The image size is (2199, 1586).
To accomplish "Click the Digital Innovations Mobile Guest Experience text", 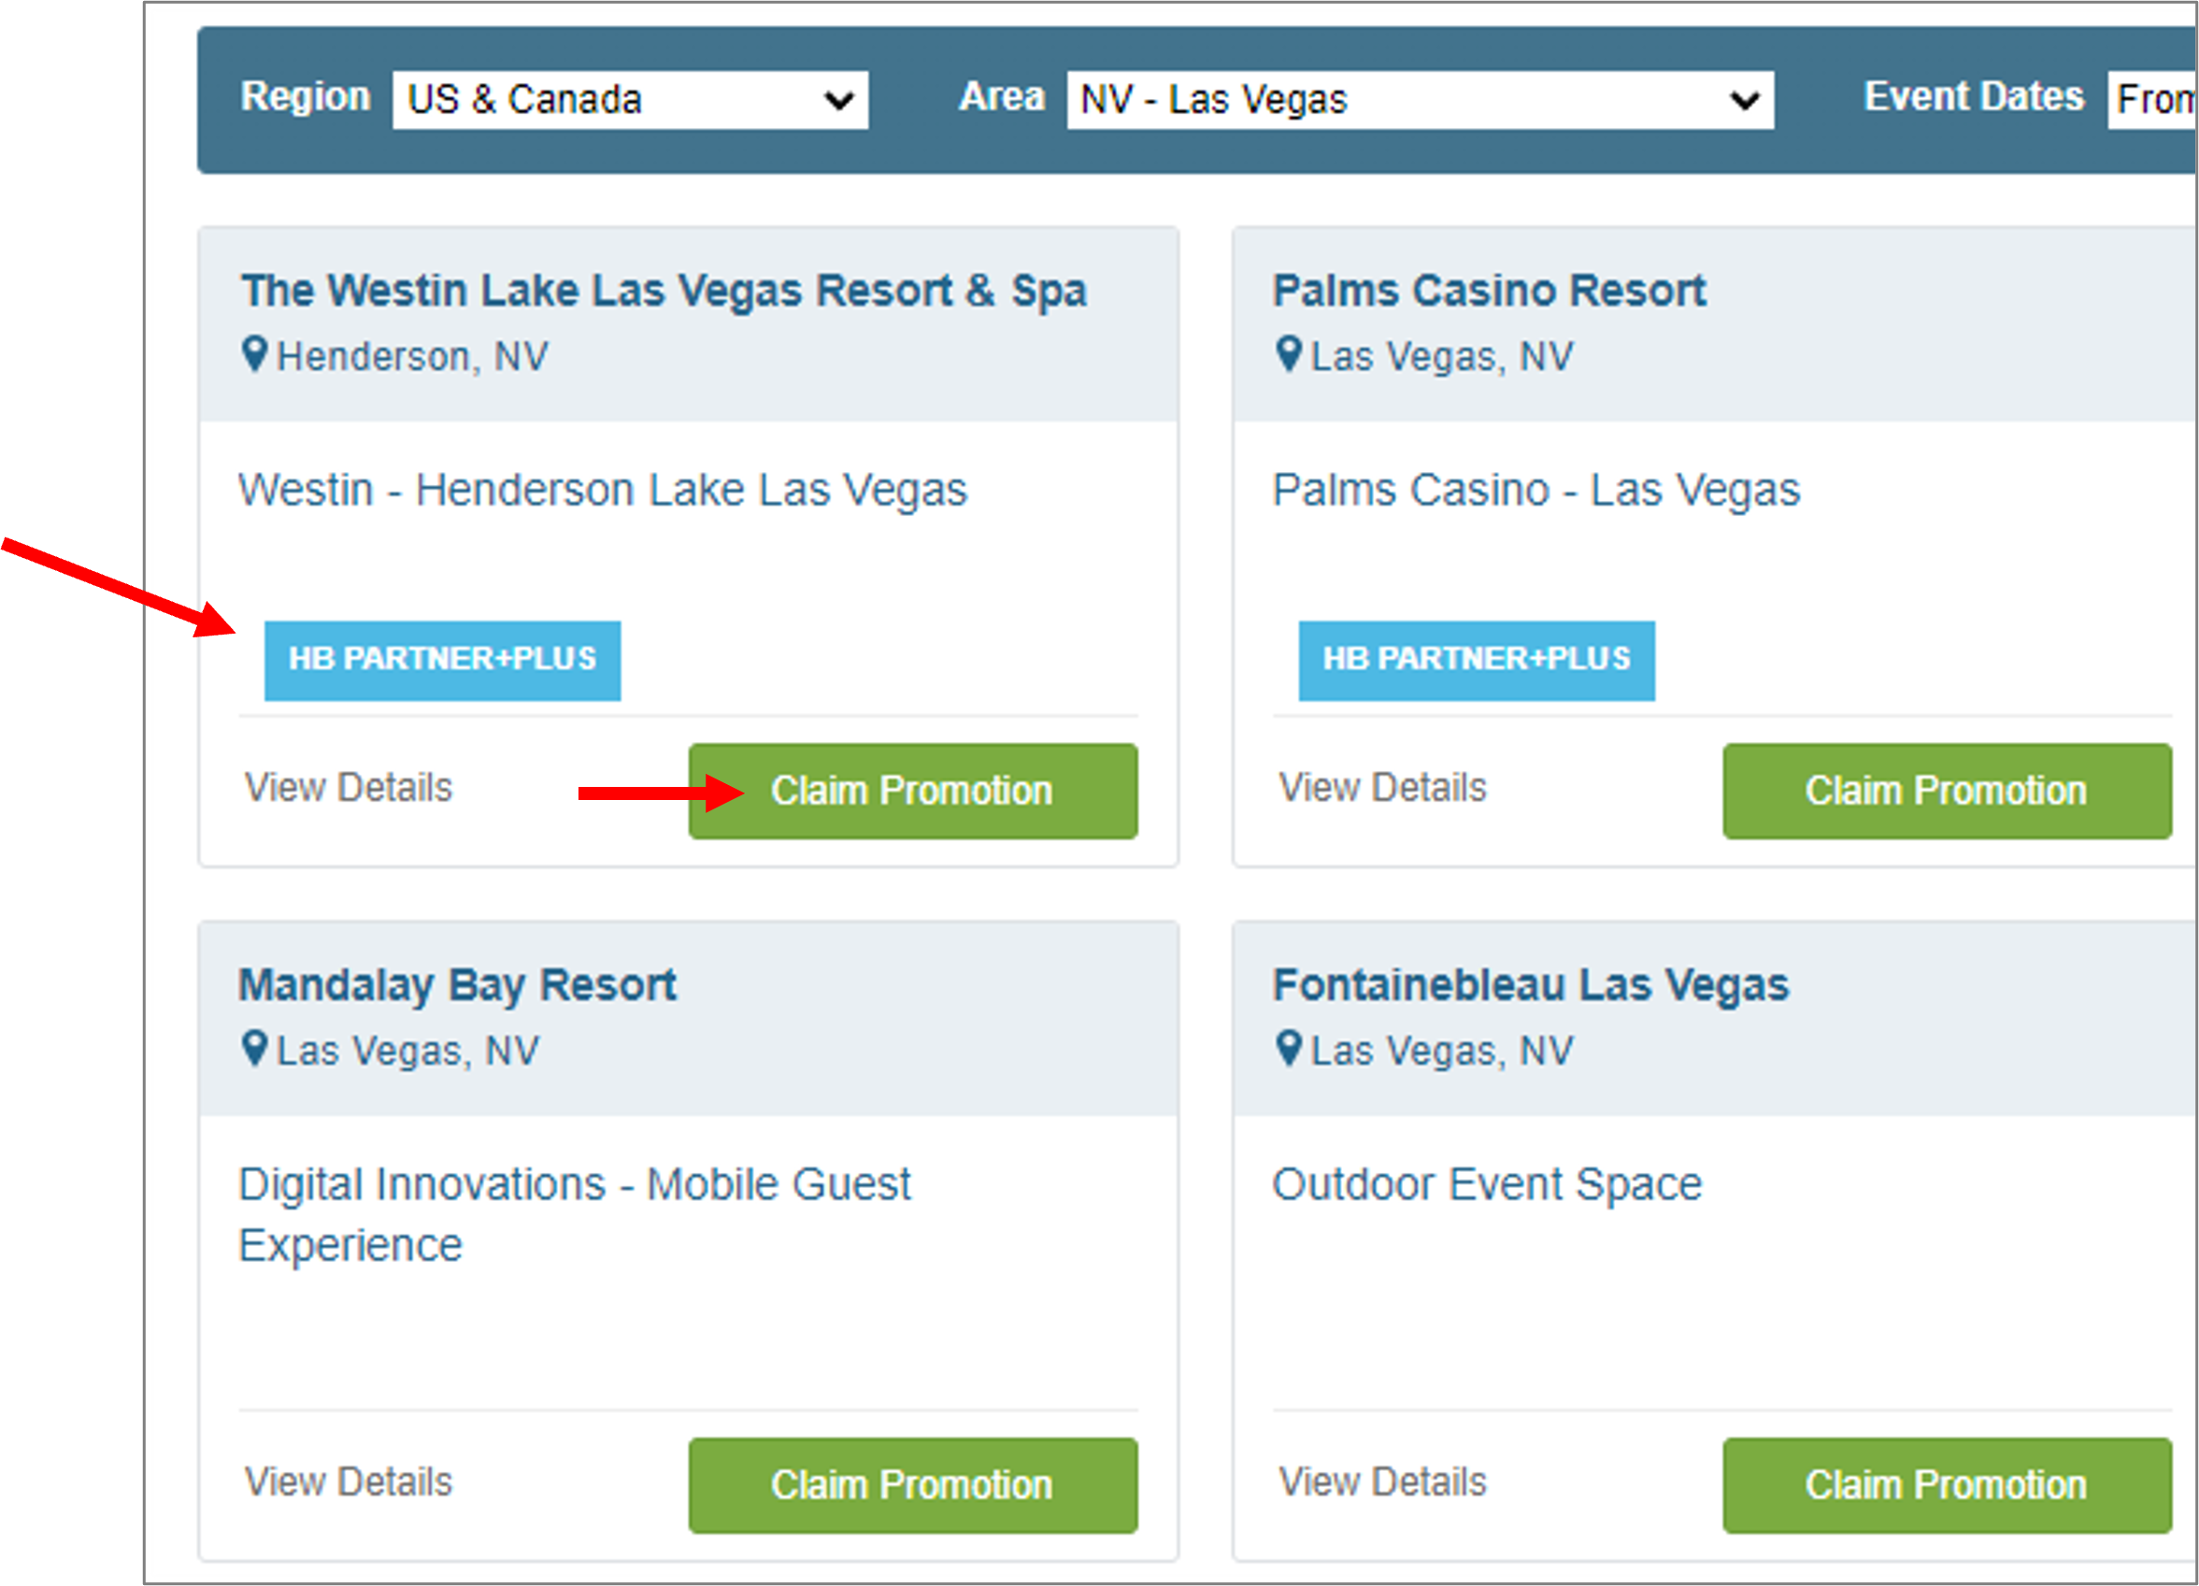I will coord(574,1214).
